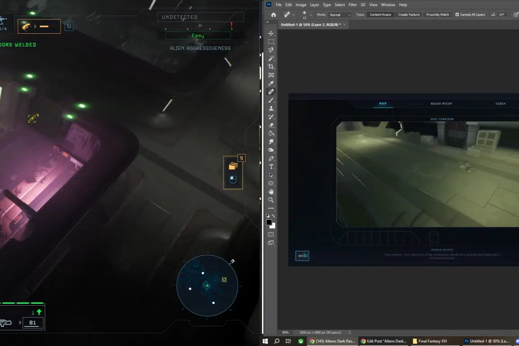
Task: Select Create Texture healing type
Action: tap(409, 14)
